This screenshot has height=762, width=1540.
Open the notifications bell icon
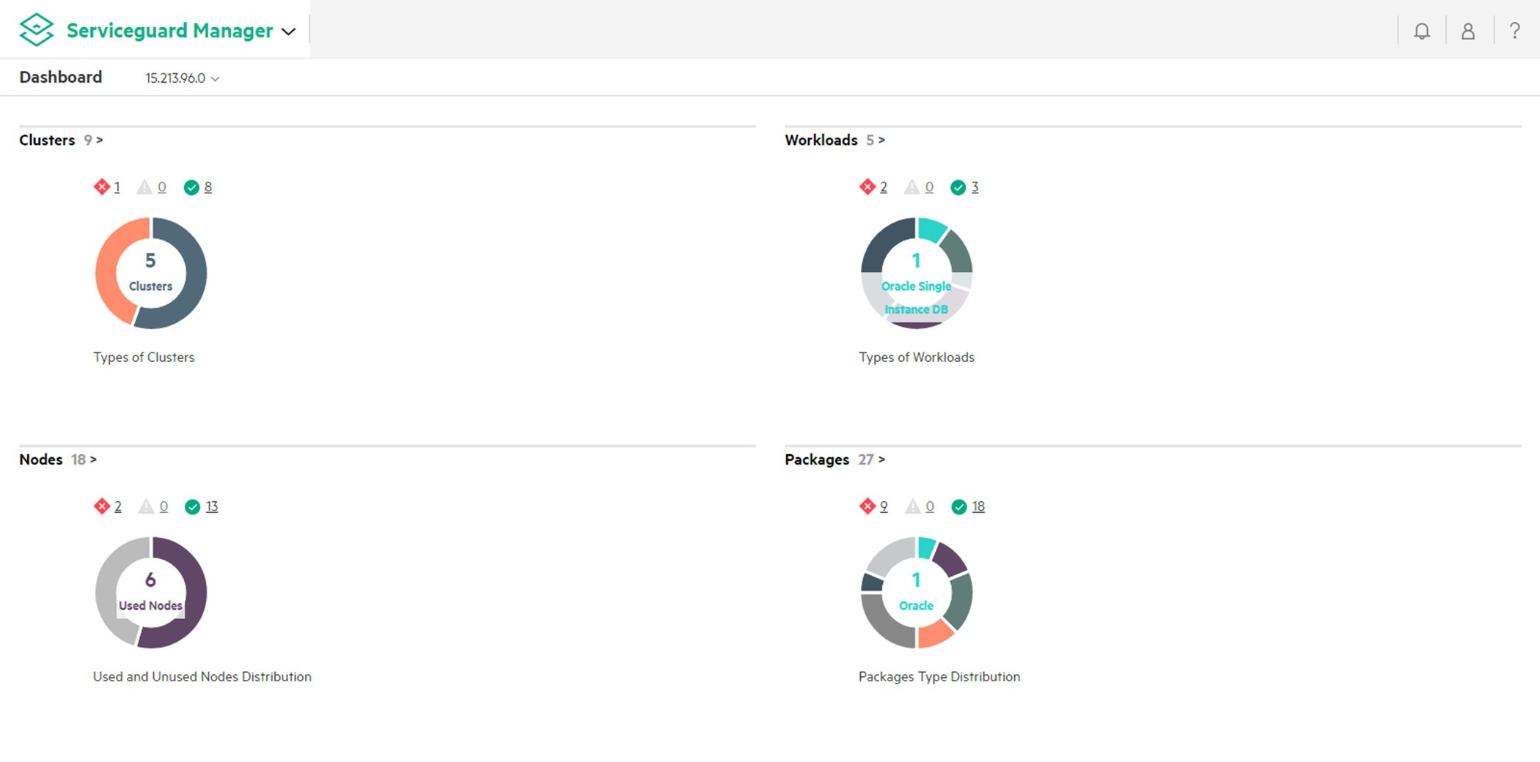1421,31
